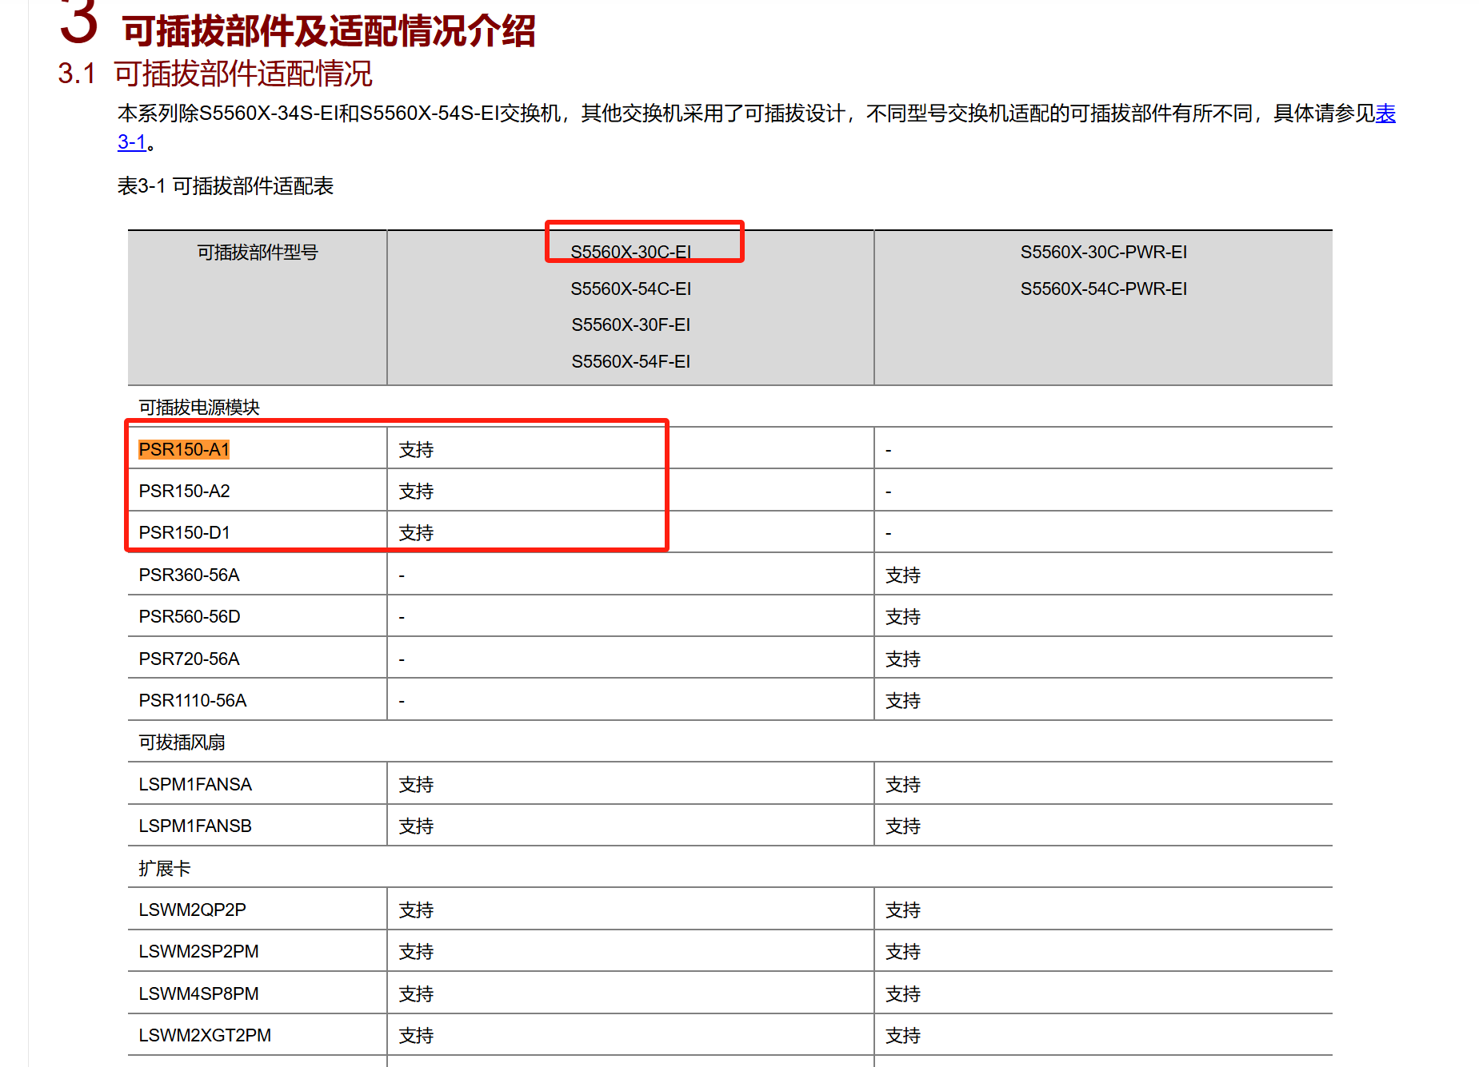
Task: Click the PSR560-56D module name
Action: tap(190, 617)
